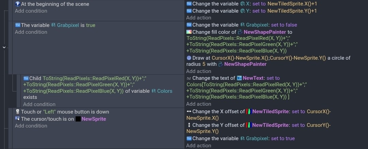Click the cursor-on-object condition icon

tap(18, 119)
